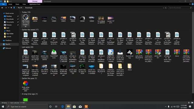The image size is (194, 109).
Task: Open Microsoft Store from the taskbar
Action: tap(74, 107)
